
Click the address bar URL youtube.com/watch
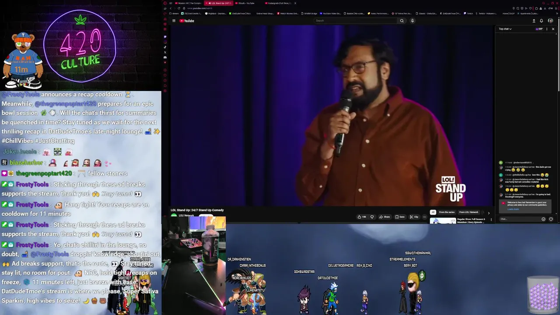(199, 8)
